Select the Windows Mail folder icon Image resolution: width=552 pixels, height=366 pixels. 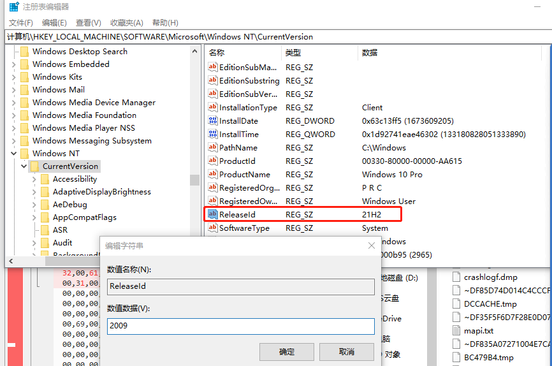pos(25,90)
